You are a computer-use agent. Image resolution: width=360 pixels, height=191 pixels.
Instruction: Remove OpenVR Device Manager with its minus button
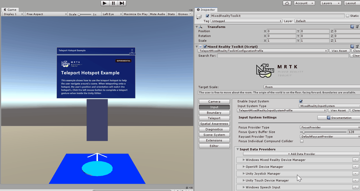pos(355,166)
